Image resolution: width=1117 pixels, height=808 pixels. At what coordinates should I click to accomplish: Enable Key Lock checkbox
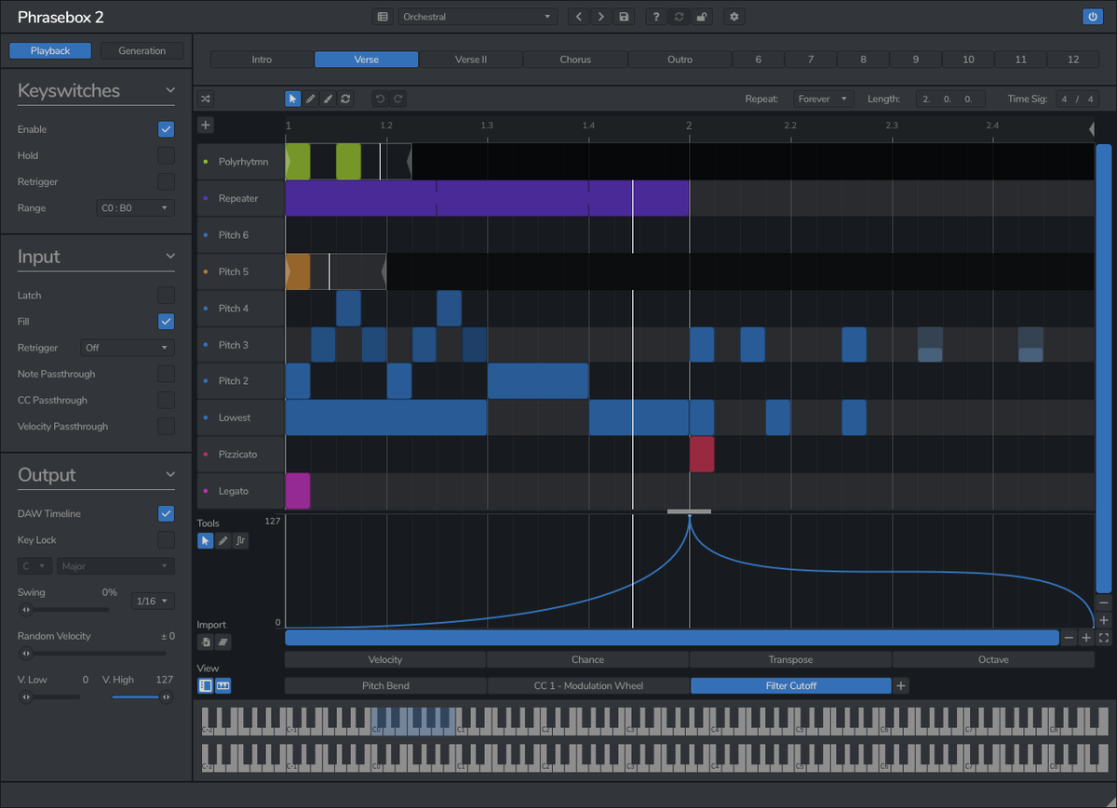click(x=166, y=539)
